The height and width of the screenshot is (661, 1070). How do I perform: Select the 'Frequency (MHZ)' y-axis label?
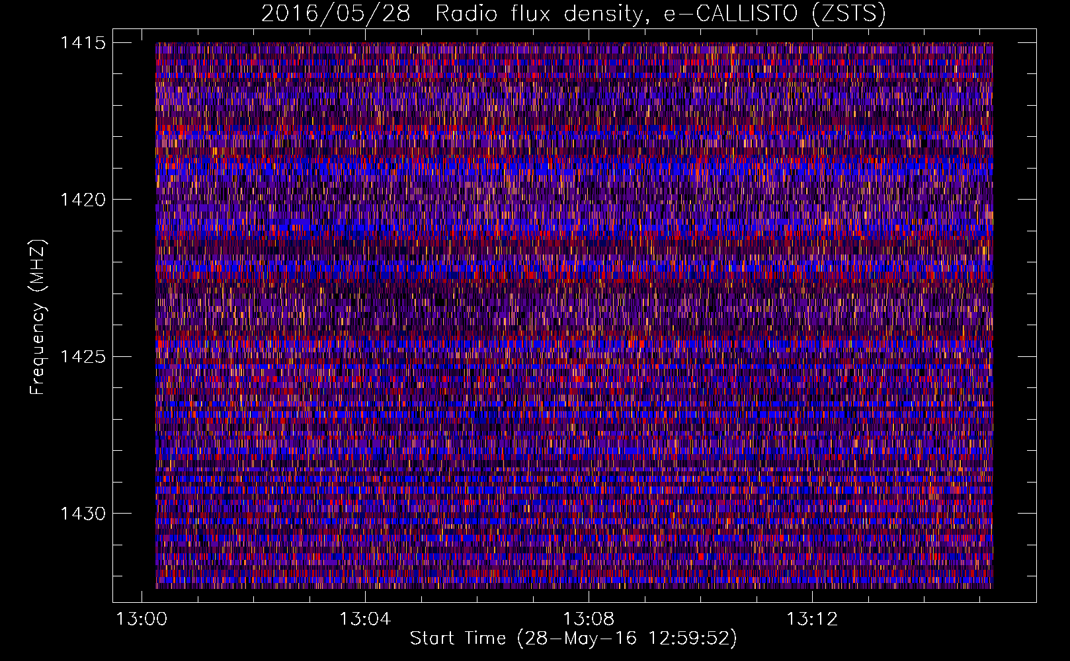tap(38, 317)
